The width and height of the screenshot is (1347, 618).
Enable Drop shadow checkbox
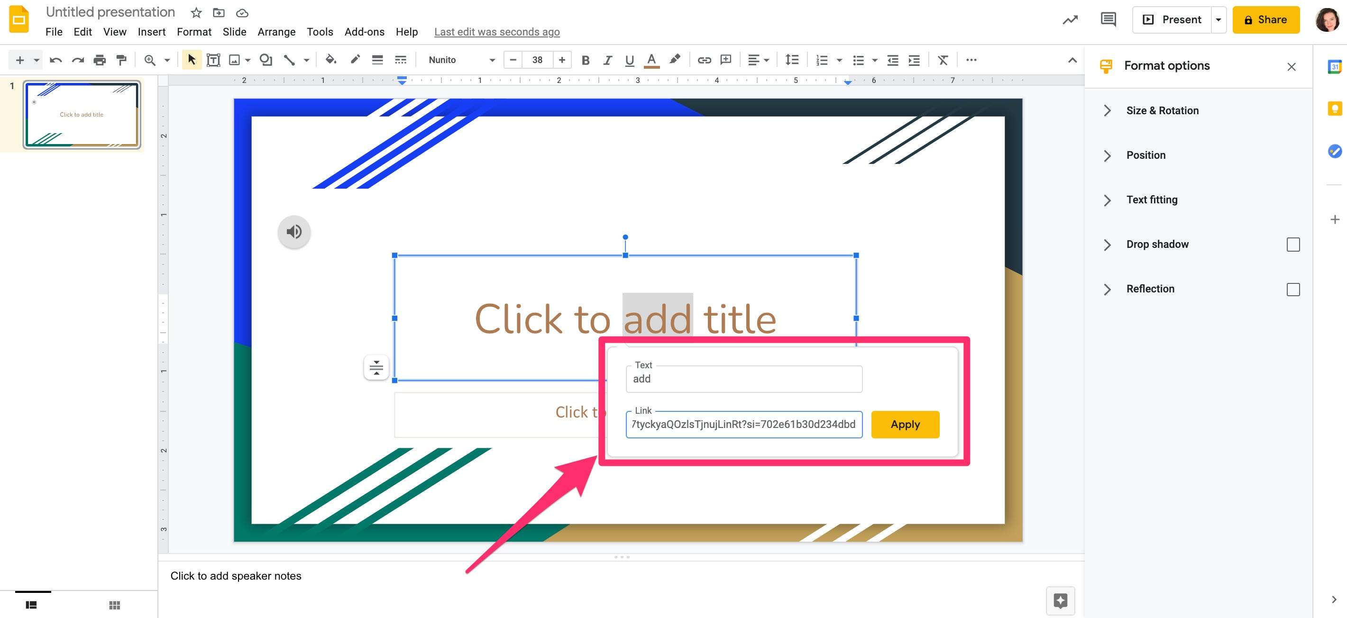1293,245
